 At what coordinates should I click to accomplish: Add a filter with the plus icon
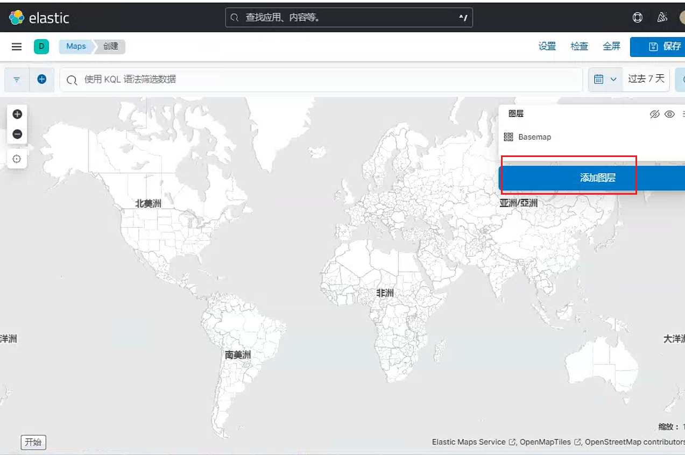tap(42, 80)
